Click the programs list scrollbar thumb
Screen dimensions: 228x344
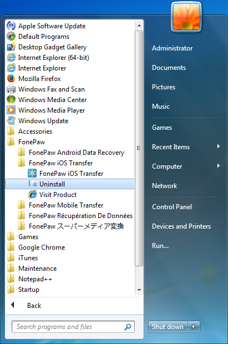pyautogui.click(x=139, y=149)
